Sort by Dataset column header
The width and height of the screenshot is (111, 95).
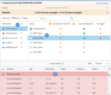coord(10,69)
